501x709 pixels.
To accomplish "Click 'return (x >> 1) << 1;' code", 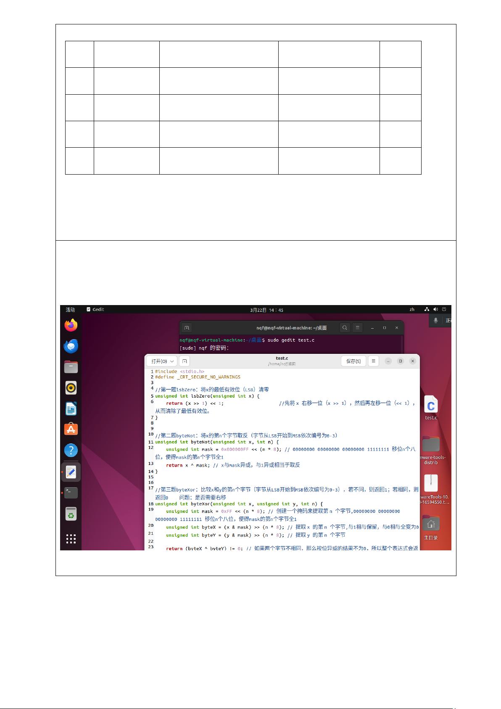I will pos(195,403).
